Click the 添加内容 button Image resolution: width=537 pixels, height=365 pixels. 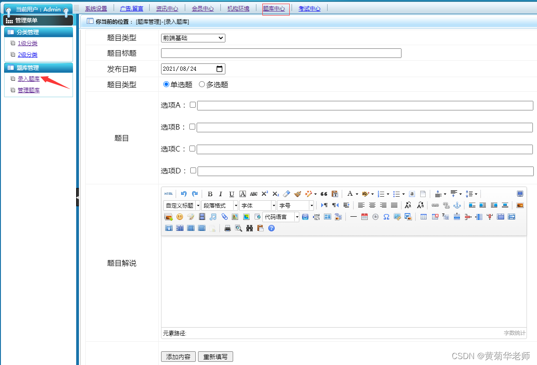pyautogui.click(x=178, y=356)
